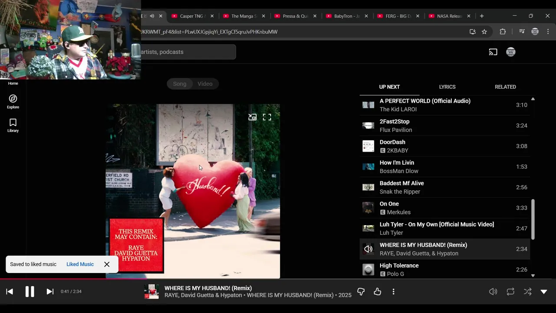The image size is (556, 313).
Task: Open the Chrome three-dot menu
Action: click(x=548, y=32)
